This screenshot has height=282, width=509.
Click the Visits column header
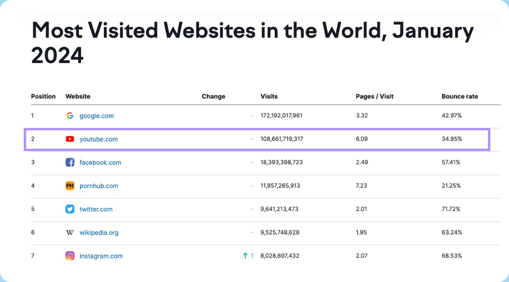pyautogui.click(x=269, y=96)
